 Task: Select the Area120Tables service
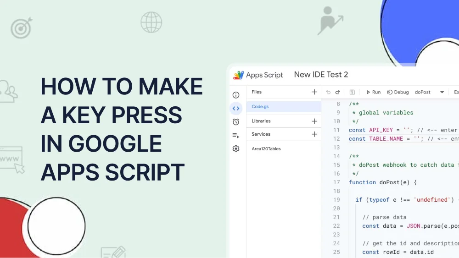(266, 149)
